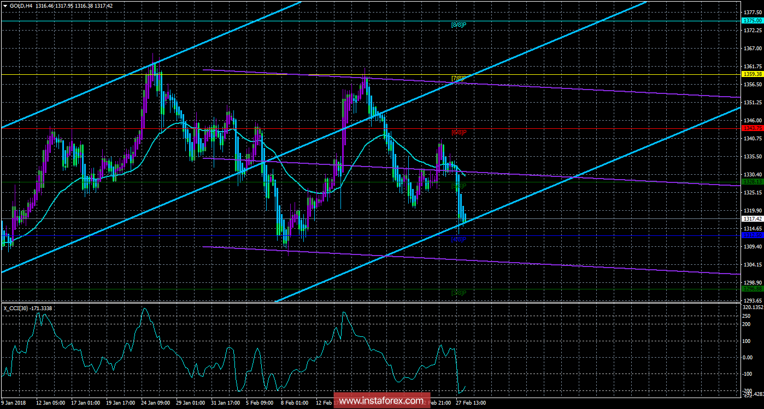
Task: Click the 100 level on the CCI scale
Action: (x=746, y=341)
